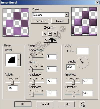Click the bevelled result preview thumbnail
This screenshot has height=109, width=100.
pyautogui.click(x=84, y=22)
